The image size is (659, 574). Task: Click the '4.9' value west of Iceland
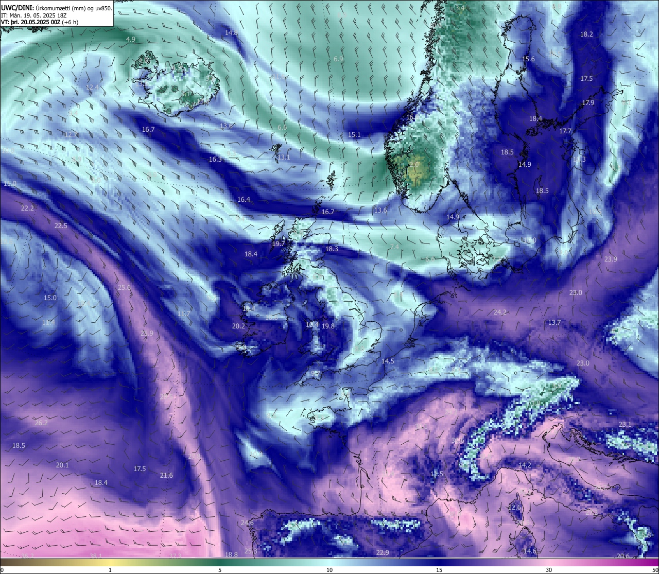131,40
